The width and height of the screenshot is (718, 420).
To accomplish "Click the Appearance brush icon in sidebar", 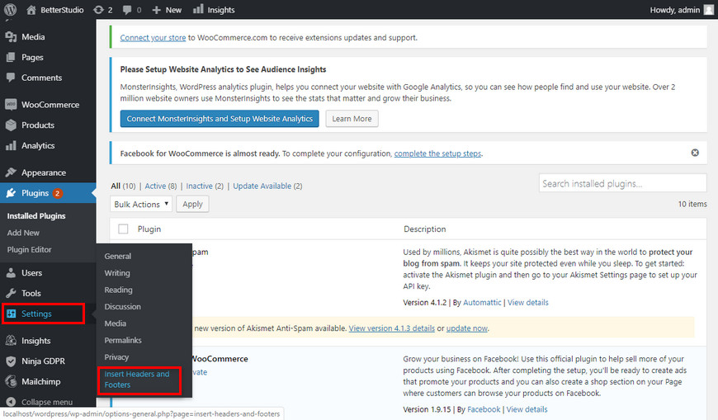I will tap(11, 172).
